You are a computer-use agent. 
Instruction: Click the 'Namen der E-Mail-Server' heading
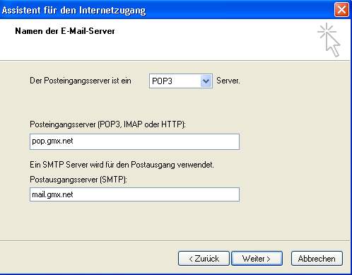point(65,31)
